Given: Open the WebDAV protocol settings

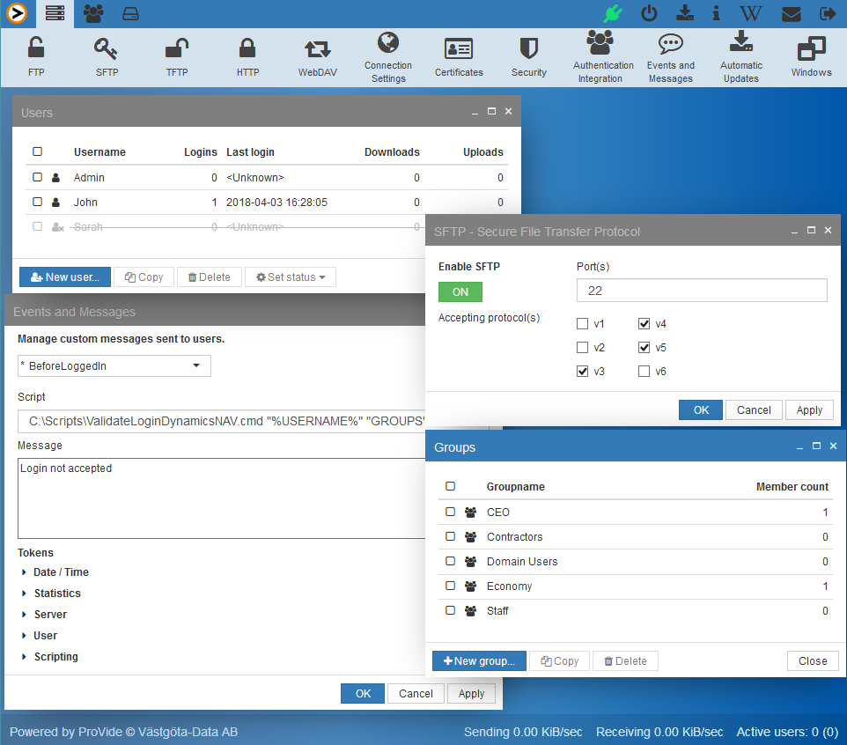Looking at the screenshot, I should [x=317, y=56].
